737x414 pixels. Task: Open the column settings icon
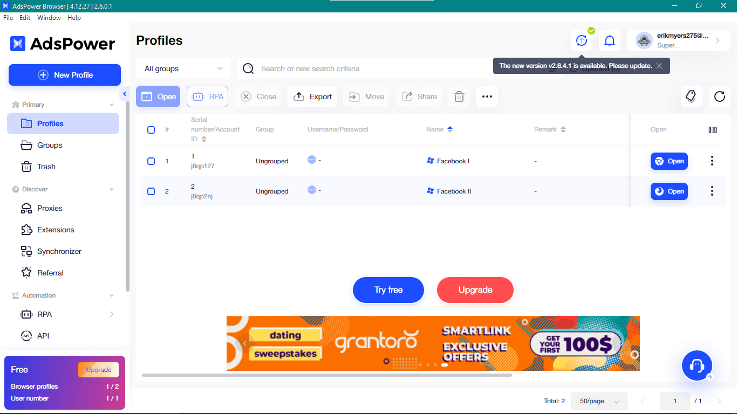(713, 130)
